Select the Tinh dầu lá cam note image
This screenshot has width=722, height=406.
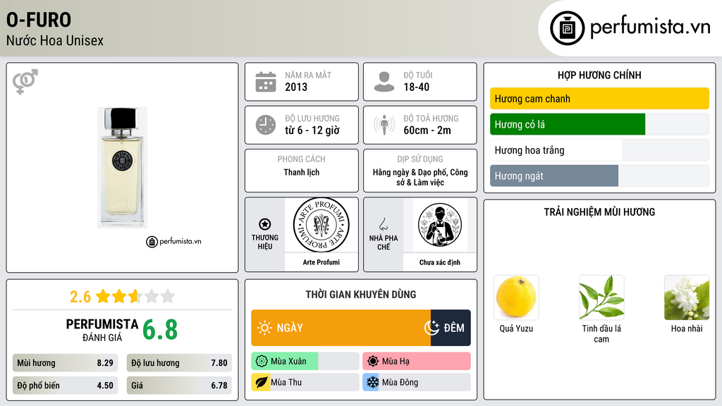(x=601, y=297)
